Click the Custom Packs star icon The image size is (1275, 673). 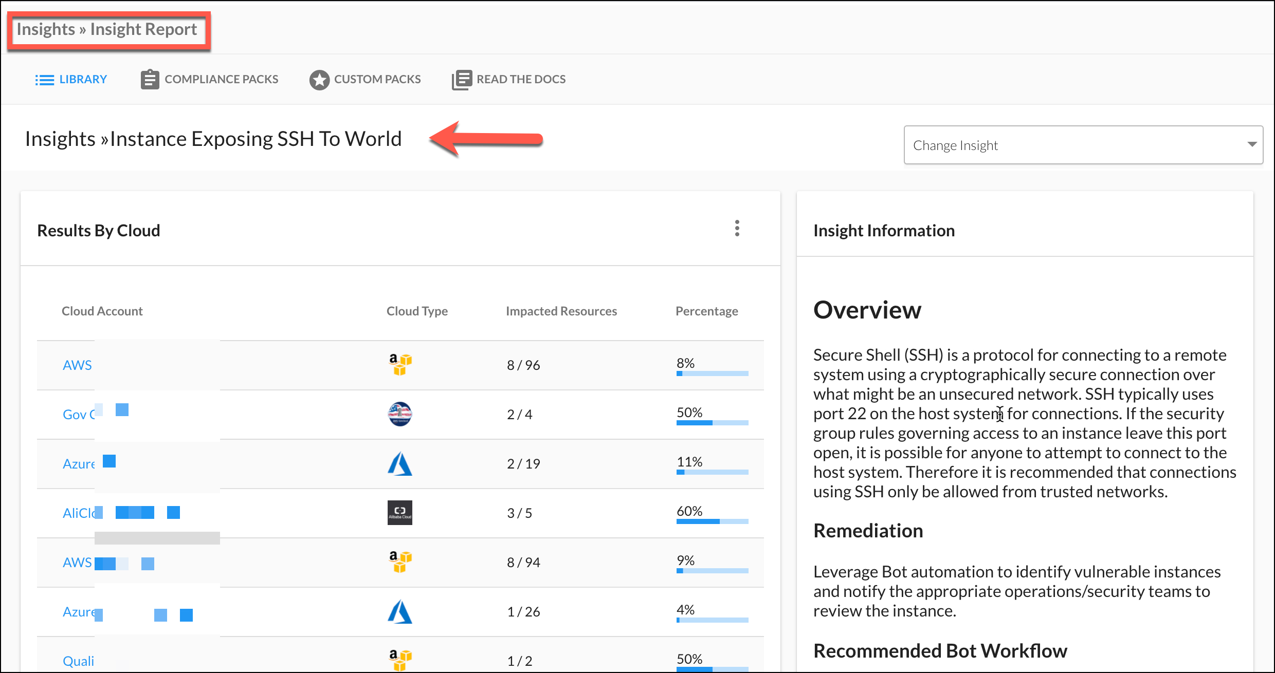(x=319, y=80)
